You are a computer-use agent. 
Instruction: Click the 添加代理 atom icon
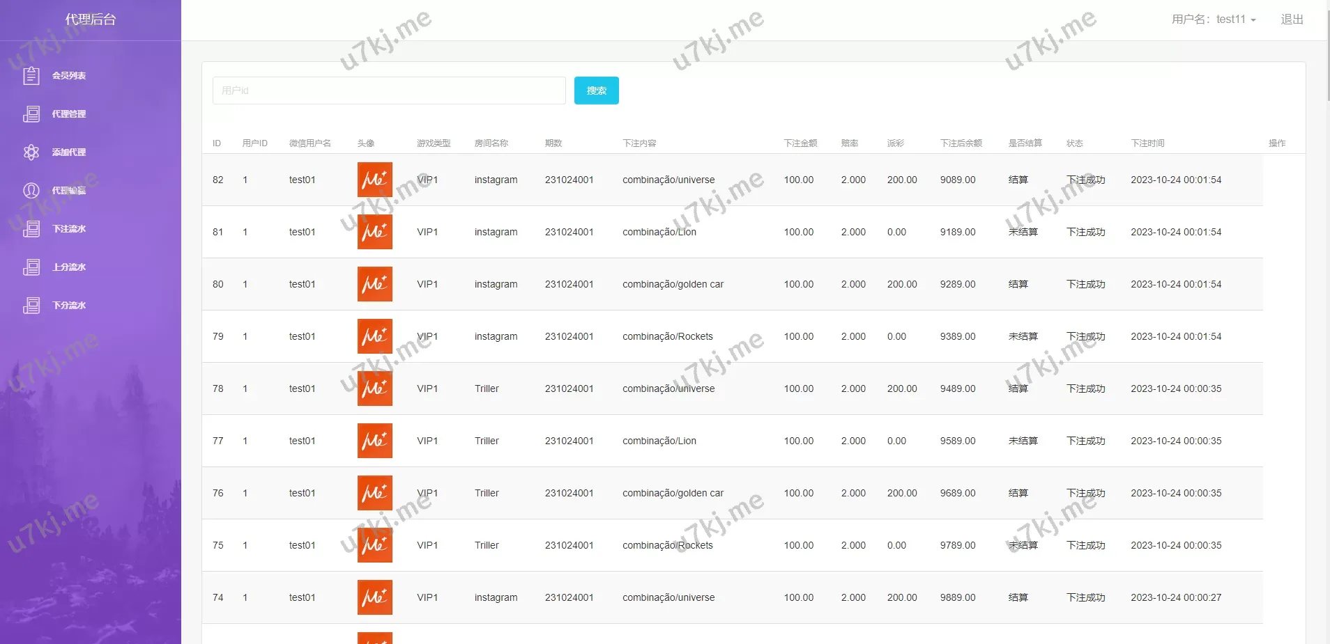31,152
